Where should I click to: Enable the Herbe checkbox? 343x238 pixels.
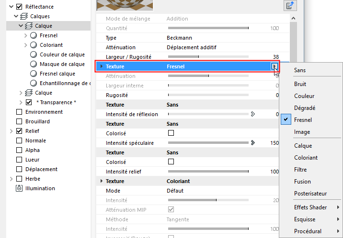[19, 179]
